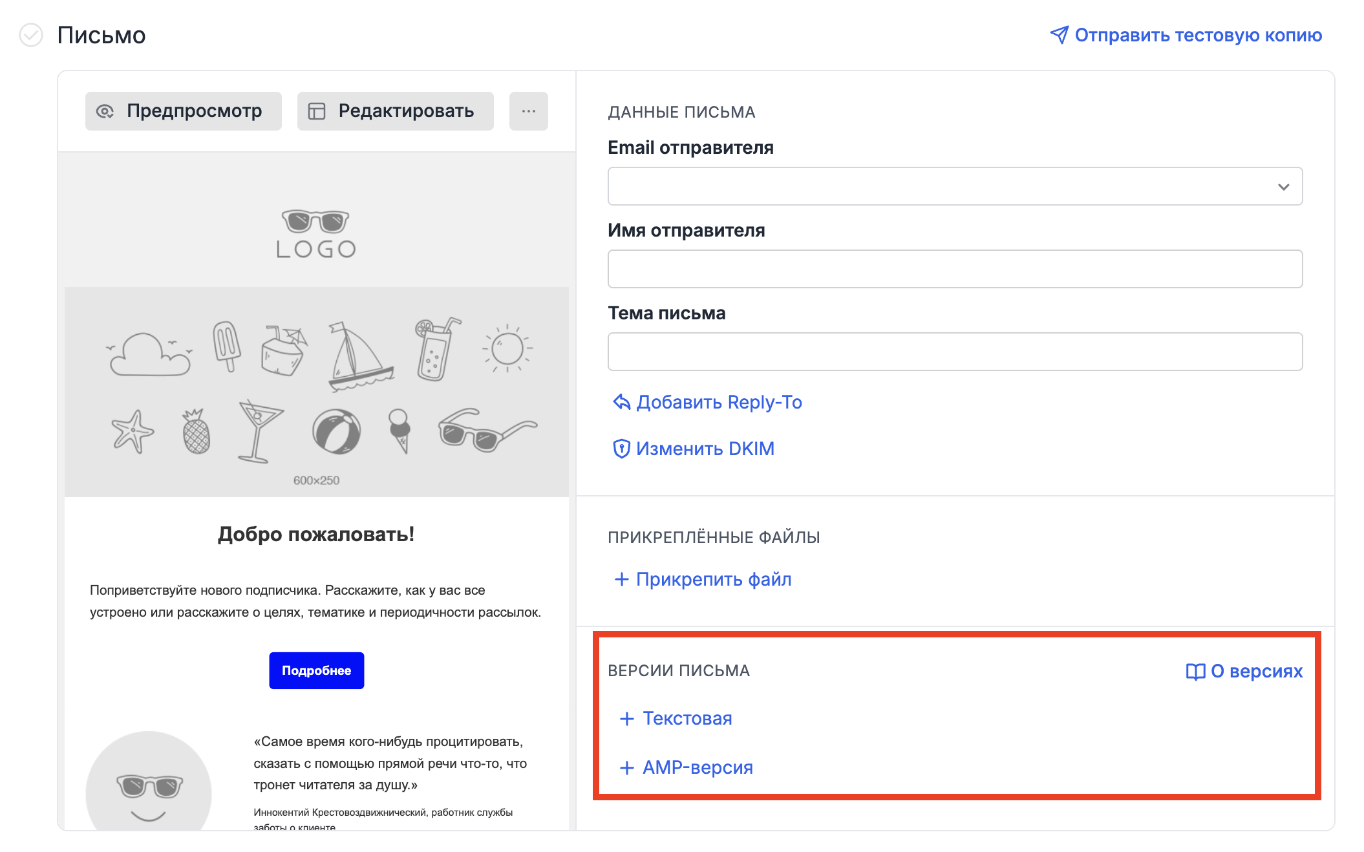Open the three-dots more options button
Screen dimensions: 1364x852
528,111
